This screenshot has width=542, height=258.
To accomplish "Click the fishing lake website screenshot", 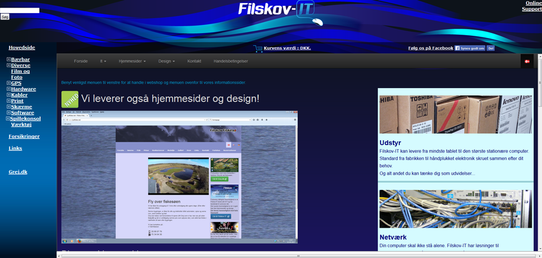I will 179,177.
